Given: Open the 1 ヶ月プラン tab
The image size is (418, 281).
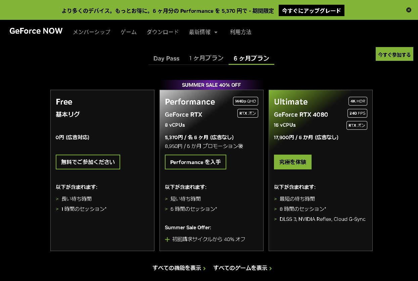Looking at the screenshot, I should pyautogui.click(x=206, y=58).
